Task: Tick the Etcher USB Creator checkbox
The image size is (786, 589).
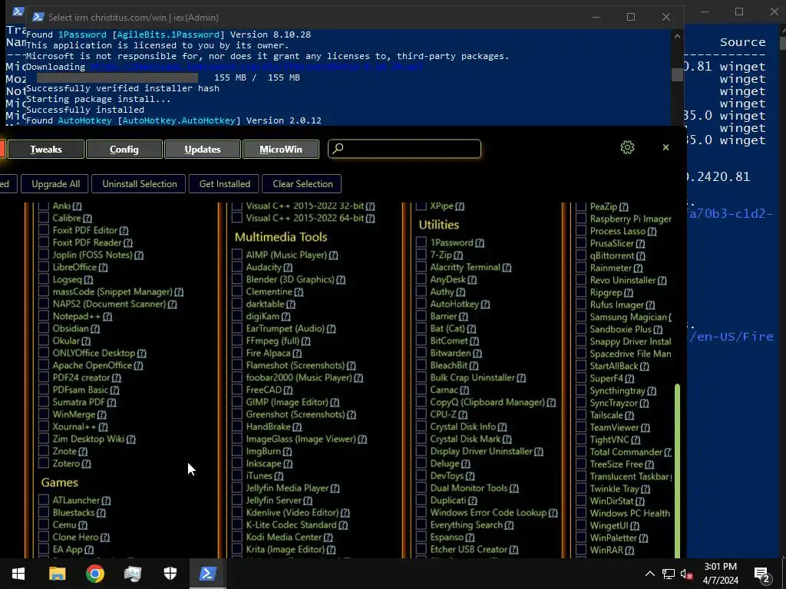Action: pos(421,549)
